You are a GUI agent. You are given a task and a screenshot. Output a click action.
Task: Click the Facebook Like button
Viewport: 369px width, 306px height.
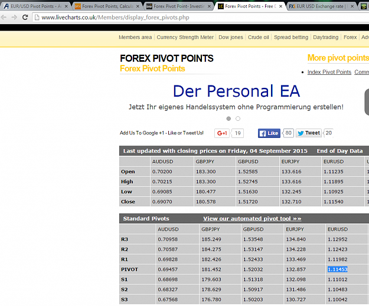[269, 133]
